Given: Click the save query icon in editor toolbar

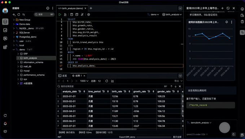Looking at the screenshot, I should tap(71, 14).
